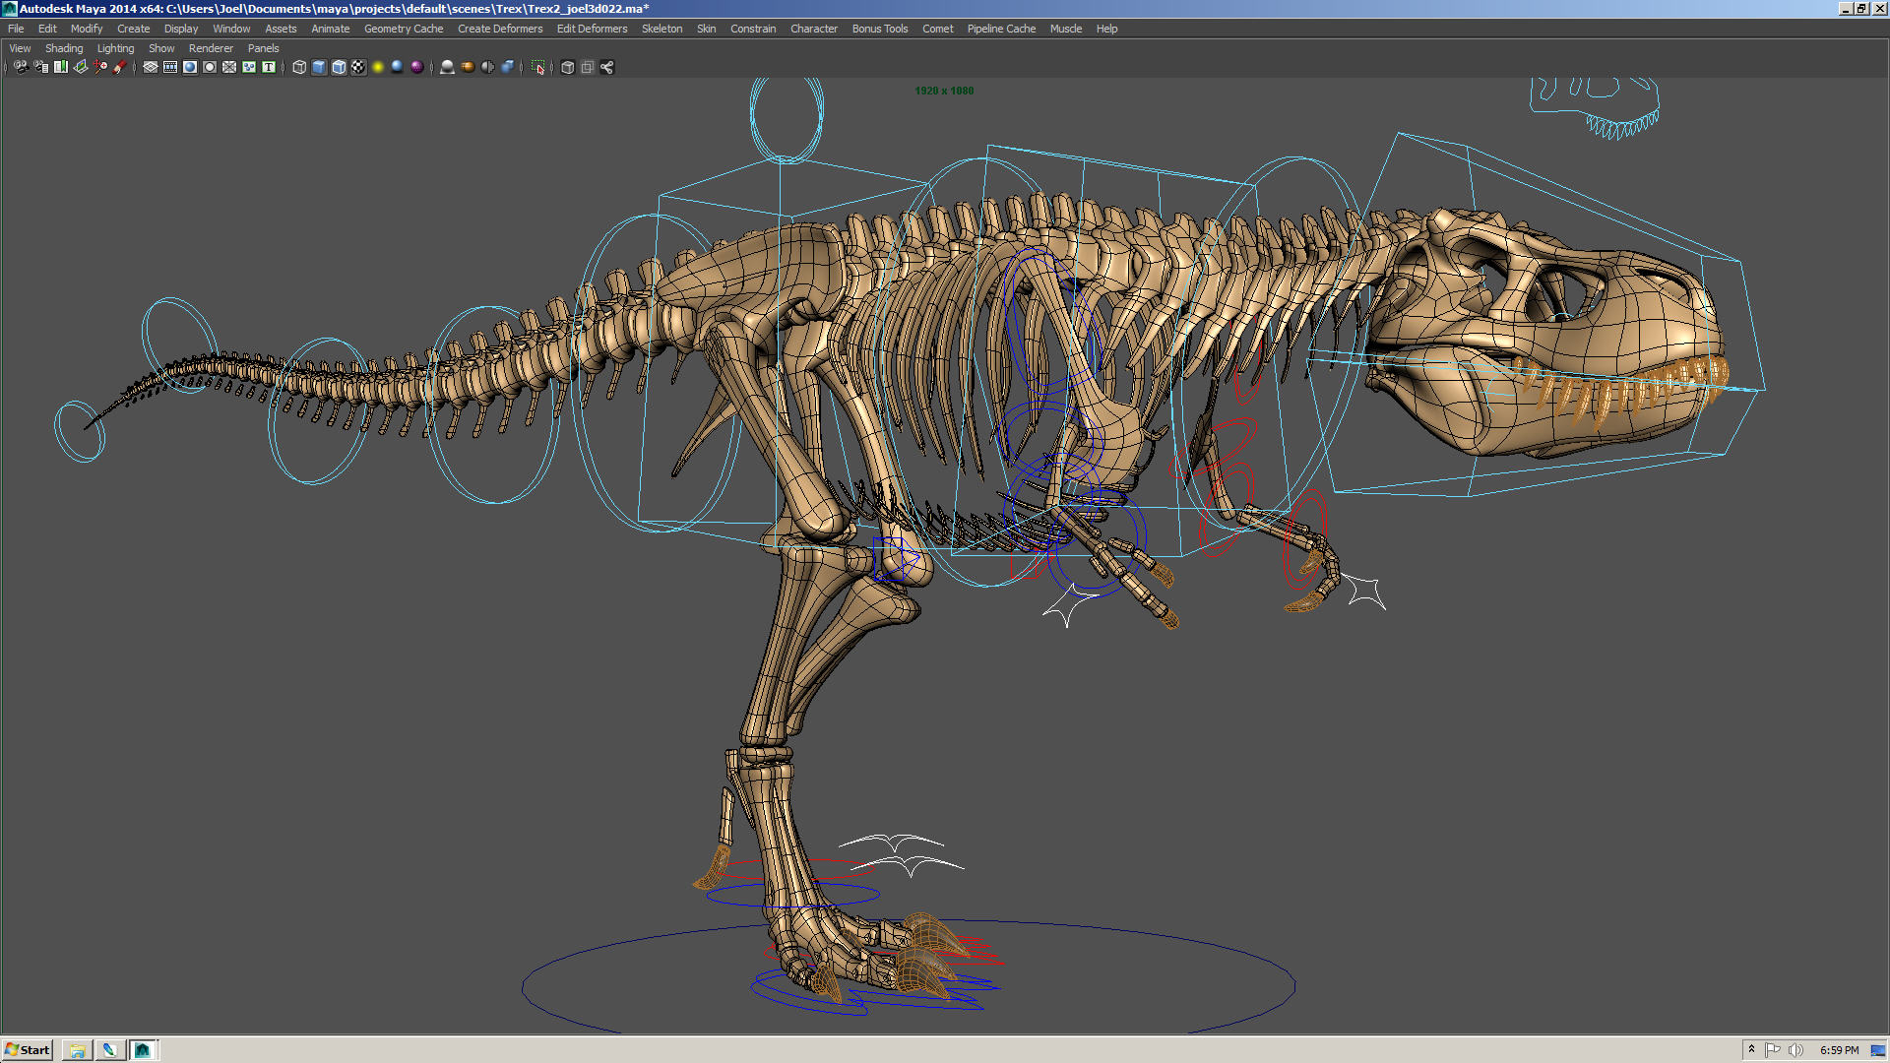Select the Grease Pencil tool icon

(x=119, y=67)
